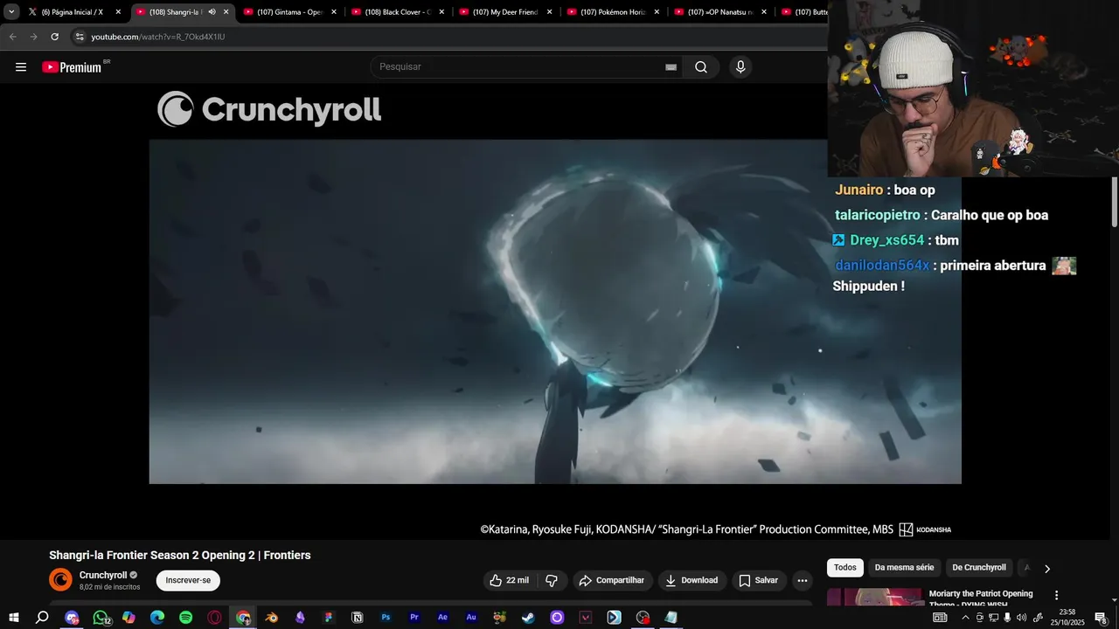Image resolution: width=1119 pixels, height=629 pixels.
Task: Open Windows taskbar search
Action: (x=42, y=618)
